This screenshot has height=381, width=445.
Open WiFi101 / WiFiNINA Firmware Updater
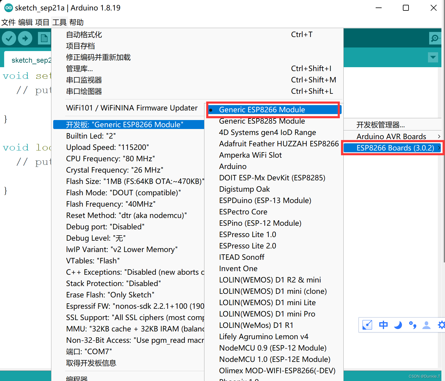(x=132, y=108)
